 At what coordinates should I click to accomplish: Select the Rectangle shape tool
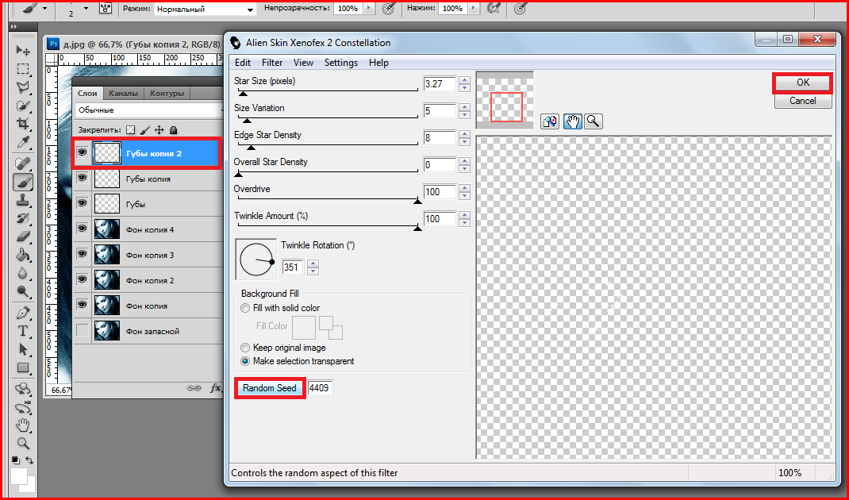(x=23, y=367)
